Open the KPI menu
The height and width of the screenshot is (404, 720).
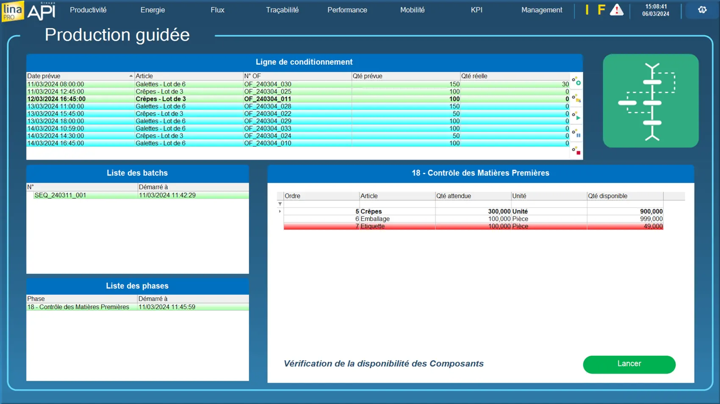tap(476, 10)
